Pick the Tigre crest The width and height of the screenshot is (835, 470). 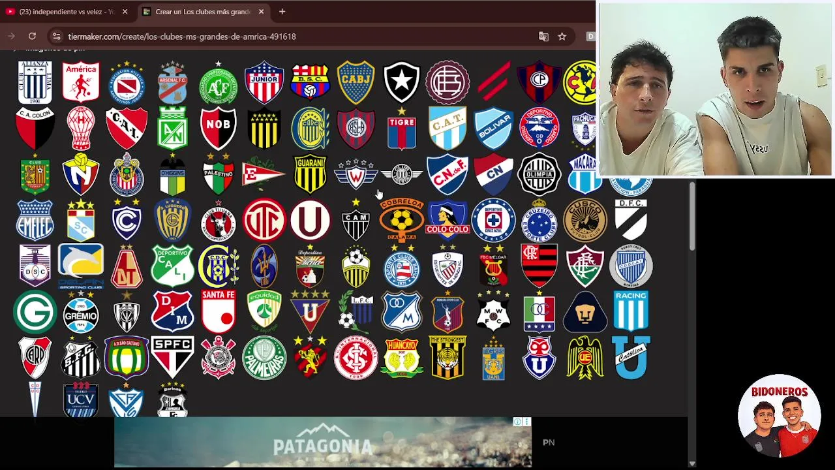click(x=402, y=129)
